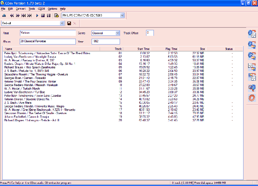Open the Default profile dropdown
The image size is (258, 186).
[62, 23]
